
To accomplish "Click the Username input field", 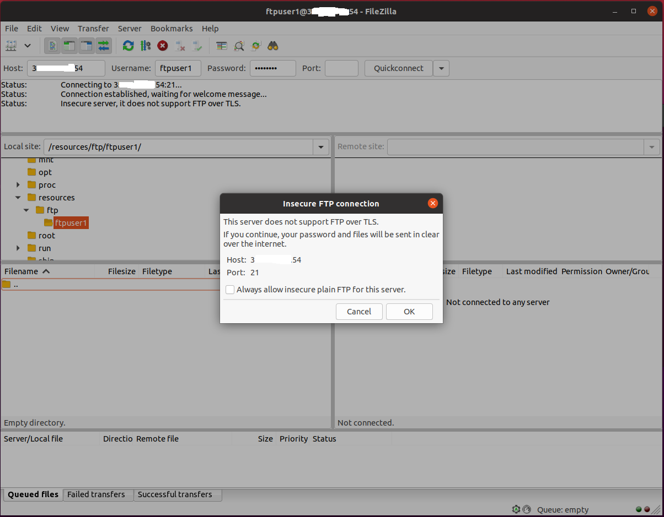I will click(x=178, y=68).
